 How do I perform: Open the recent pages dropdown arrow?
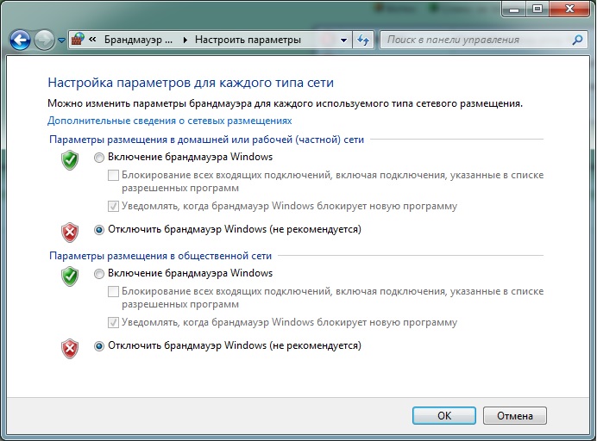tap(61, 40)
